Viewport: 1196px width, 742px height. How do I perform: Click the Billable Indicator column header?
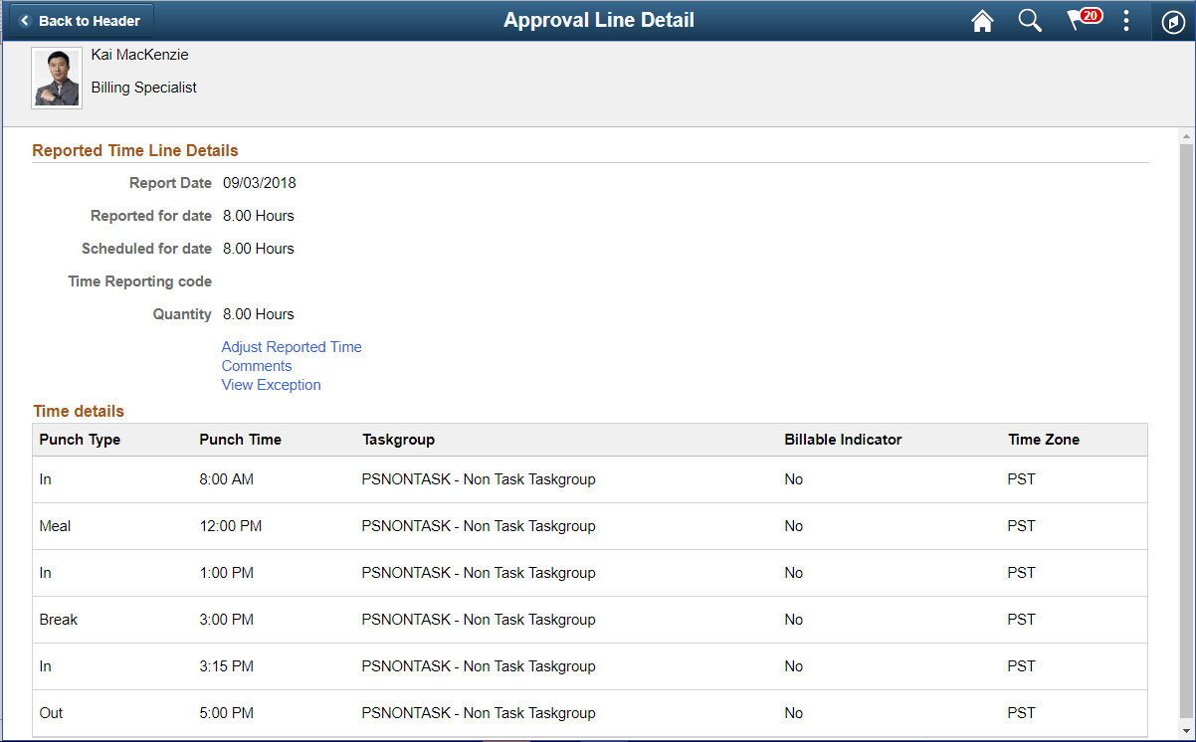[x=843, y=439]
